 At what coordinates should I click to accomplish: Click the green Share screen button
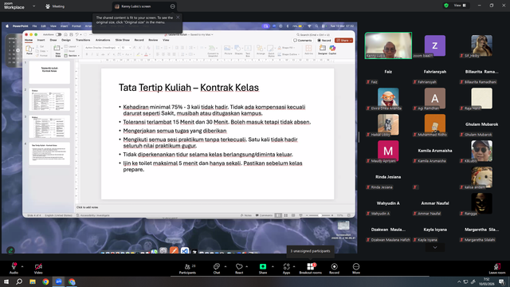point(263,269)
